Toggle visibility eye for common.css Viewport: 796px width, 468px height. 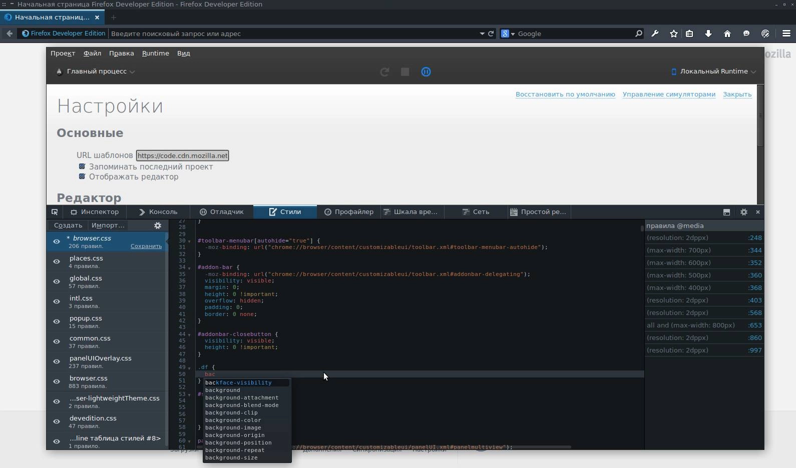point(57,341)
